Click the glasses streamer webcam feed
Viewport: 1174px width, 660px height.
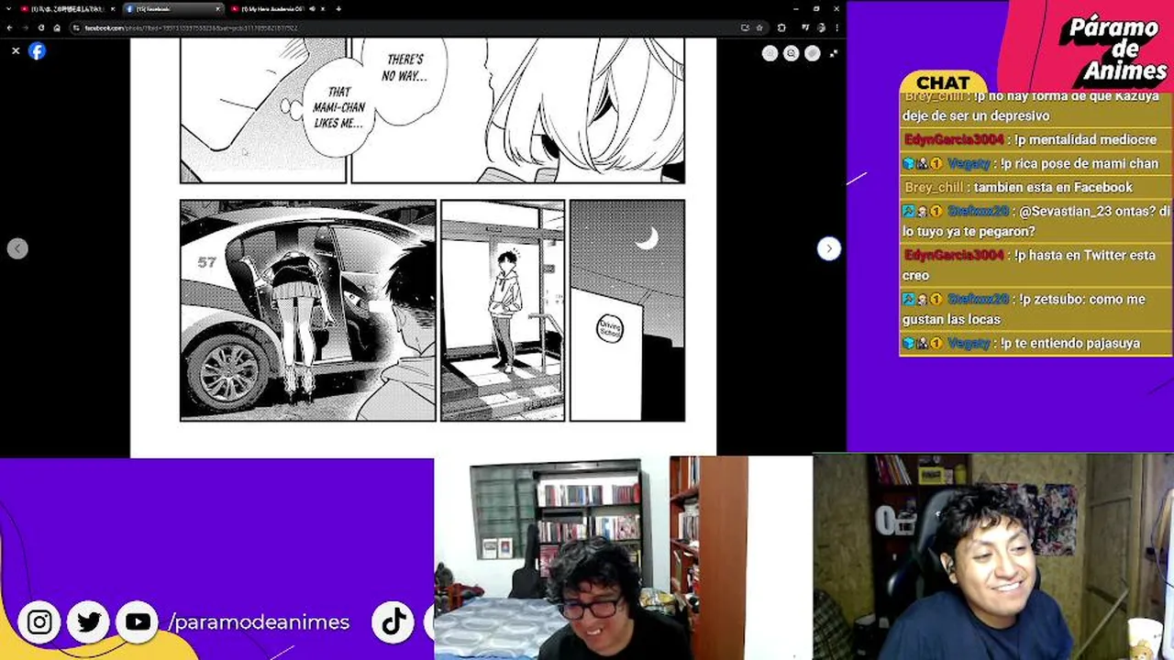point(624,558)
